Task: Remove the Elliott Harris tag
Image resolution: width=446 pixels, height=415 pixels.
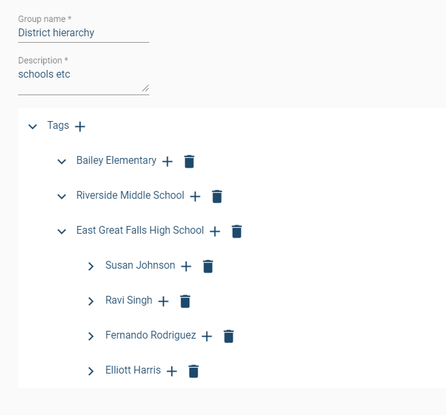Action: click(x=193, y=372)
